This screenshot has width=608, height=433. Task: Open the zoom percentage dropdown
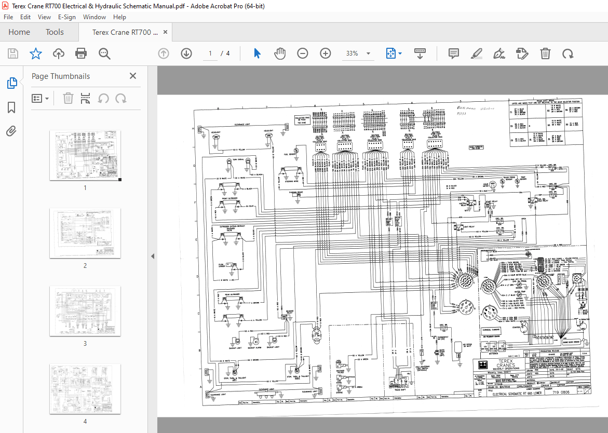[x=369, y=53]
